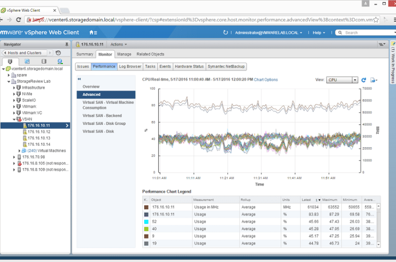Click the vSphere home icon

[x=93, y=32]
